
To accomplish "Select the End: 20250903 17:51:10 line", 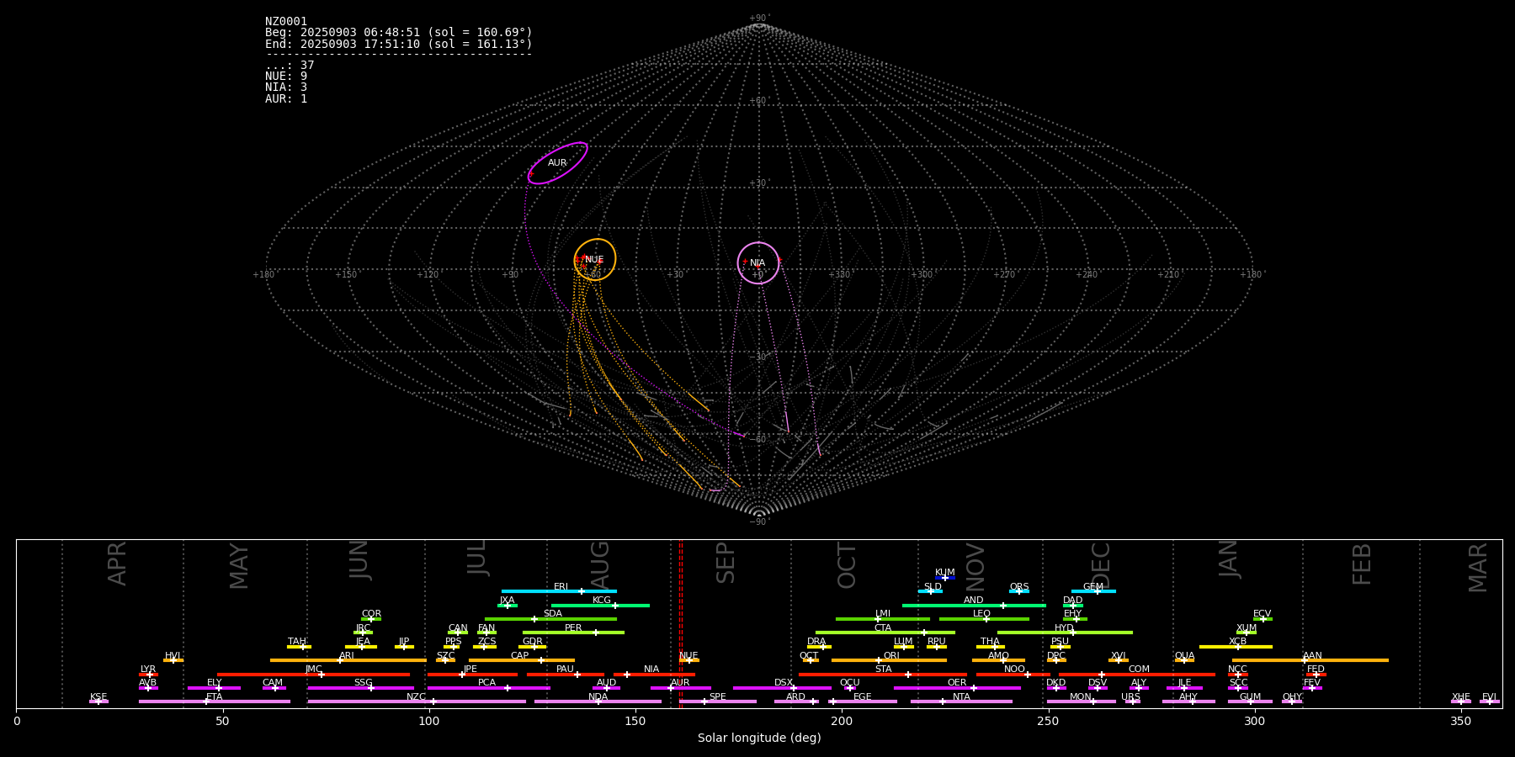I will (x=399, y=44).
